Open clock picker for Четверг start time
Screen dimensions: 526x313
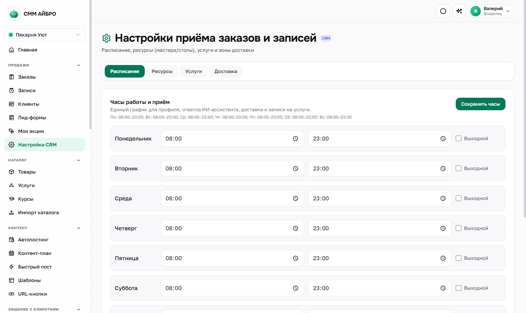coord(295,228)
